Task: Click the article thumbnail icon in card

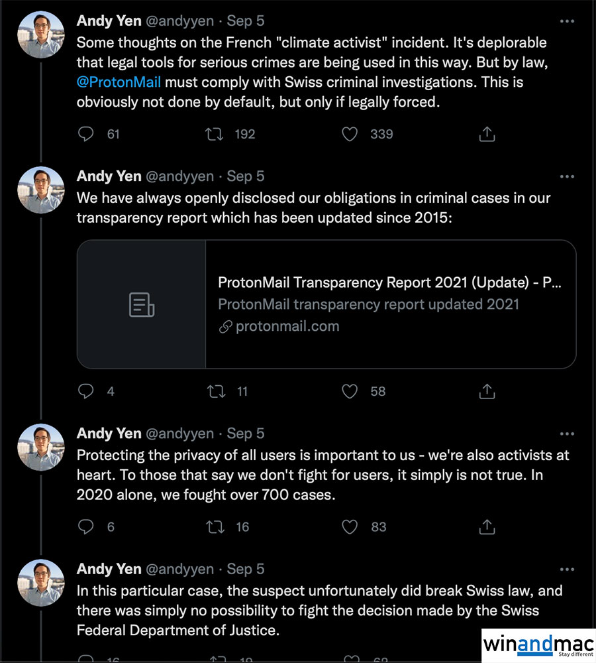Action: coord(142,304)
